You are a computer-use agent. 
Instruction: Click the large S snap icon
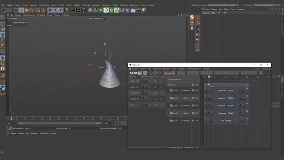tap(192, 17)
